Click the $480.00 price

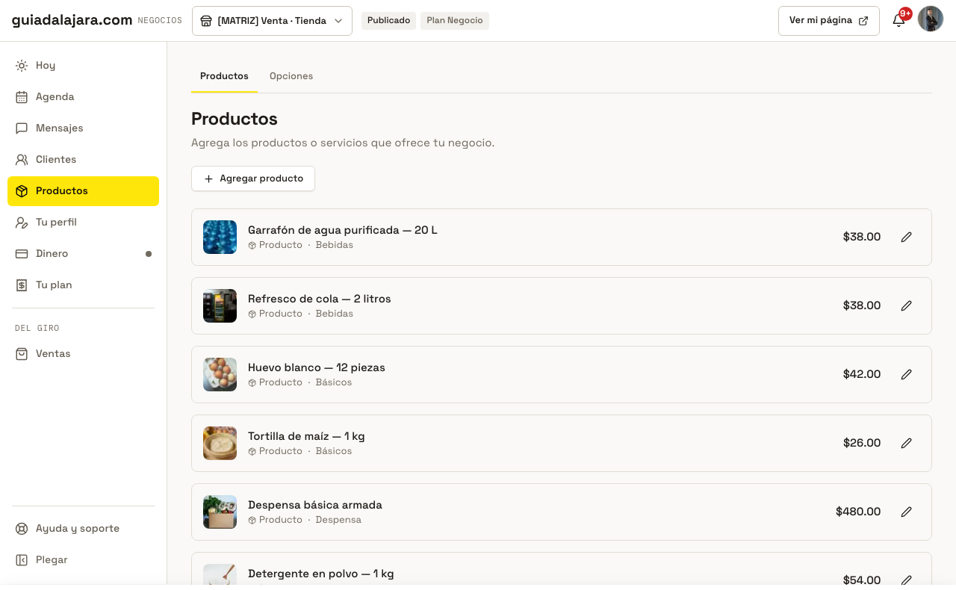[x=858, y=512]
